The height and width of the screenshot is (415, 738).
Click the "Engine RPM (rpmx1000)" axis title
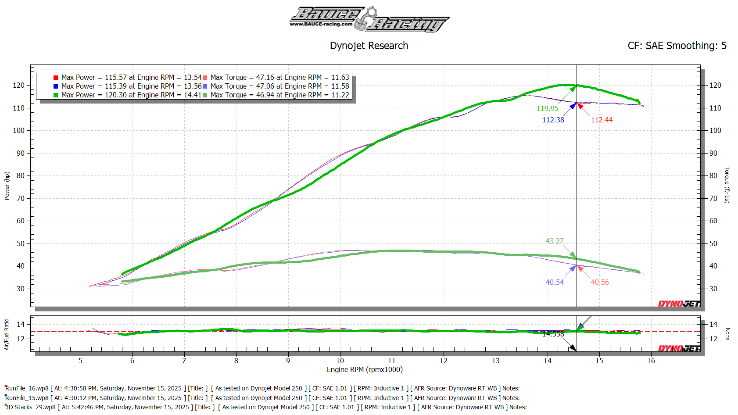365,369
